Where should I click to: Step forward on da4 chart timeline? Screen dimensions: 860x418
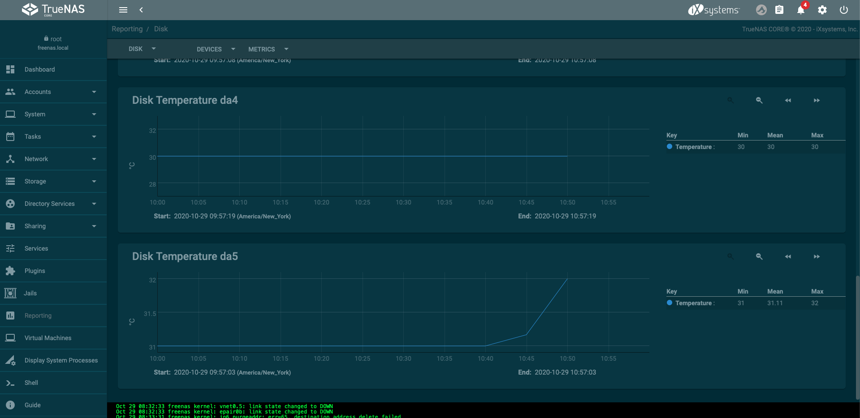[817, 100]
